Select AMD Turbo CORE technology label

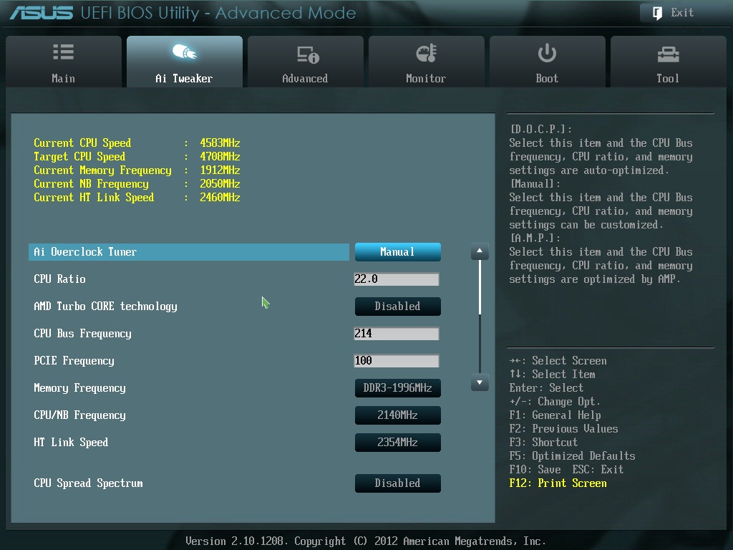[106, 307]
